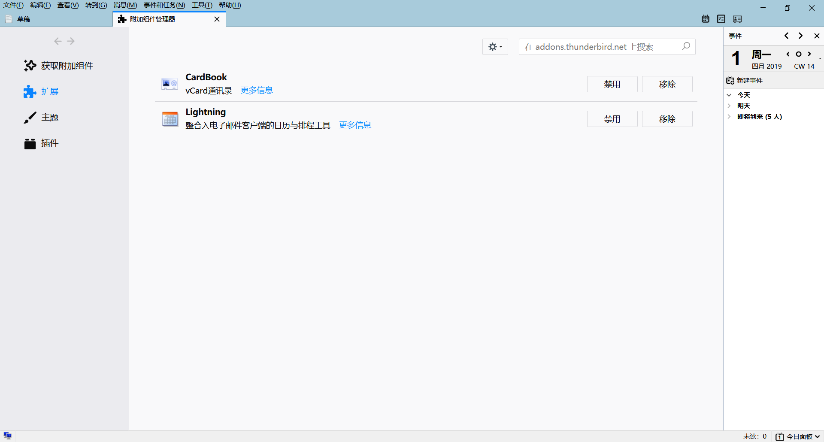Screen dimensions: 824x442
Task: Go to next day in mini-day
Action: point(809,54)
